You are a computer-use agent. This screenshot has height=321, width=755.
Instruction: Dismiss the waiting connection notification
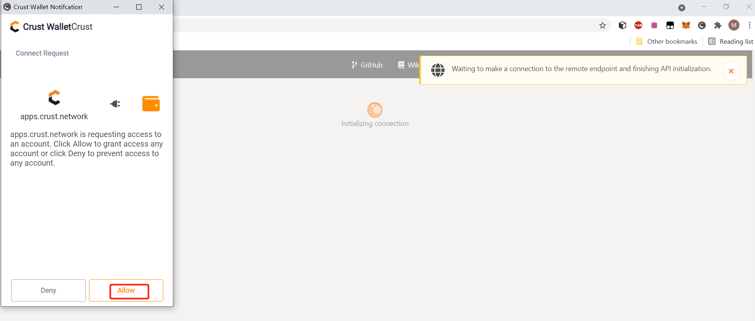pos(731,71)
